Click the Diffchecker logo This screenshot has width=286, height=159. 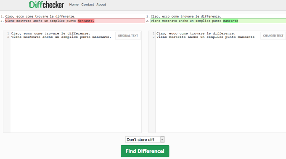tap(47, 5)
